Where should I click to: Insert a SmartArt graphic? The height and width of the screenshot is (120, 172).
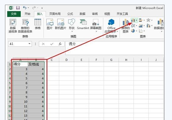(83, 24)
